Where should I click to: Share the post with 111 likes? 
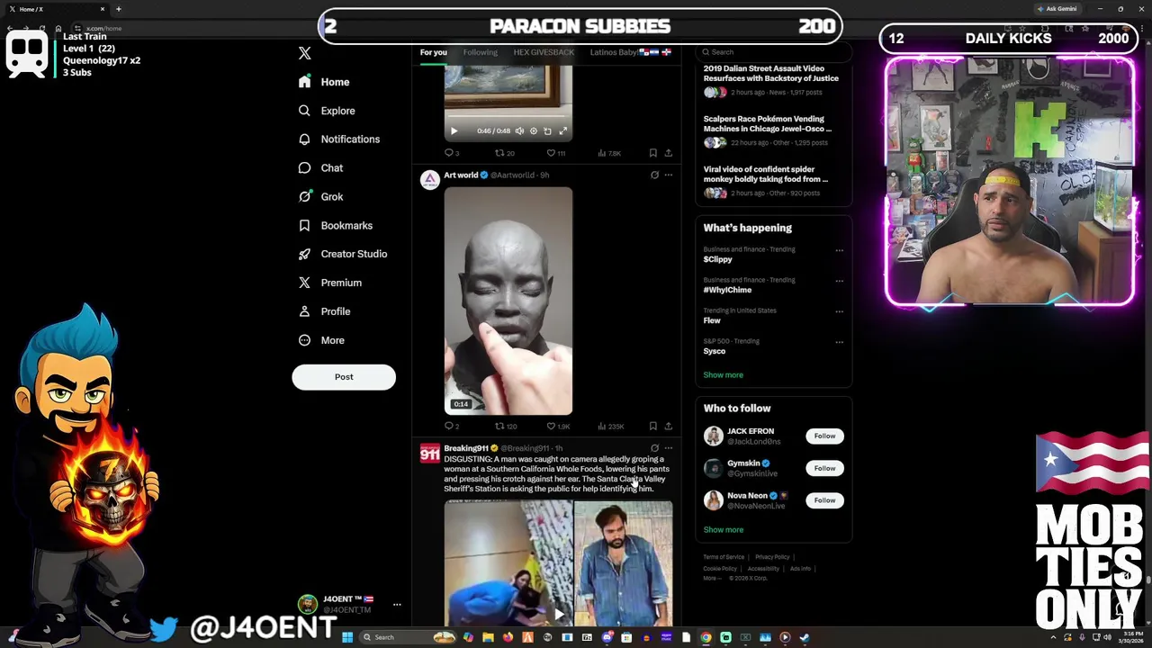pos(668,153)
